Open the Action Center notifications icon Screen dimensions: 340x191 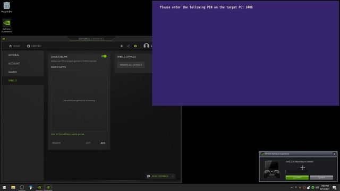pyautogui.click(x=334, y=187)
